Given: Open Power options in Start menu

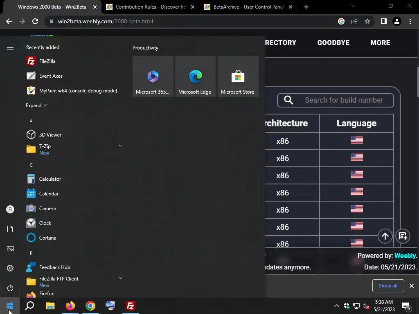Looking at the screenshot, I should (x=10, y=288).
